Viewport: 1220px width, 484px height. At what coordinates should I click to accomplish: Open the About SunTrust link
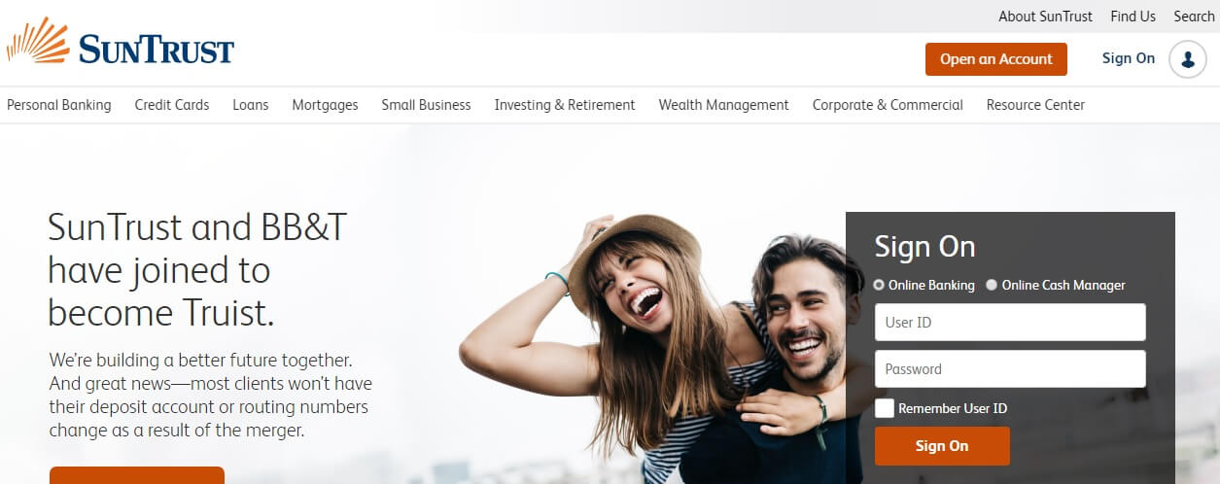(x=1045, y=17)
